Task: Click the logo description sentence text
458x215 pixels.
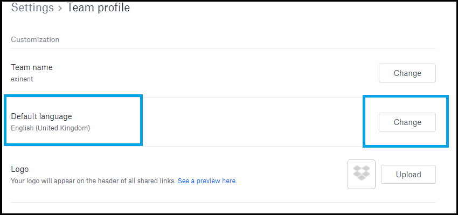Action: 93,181
